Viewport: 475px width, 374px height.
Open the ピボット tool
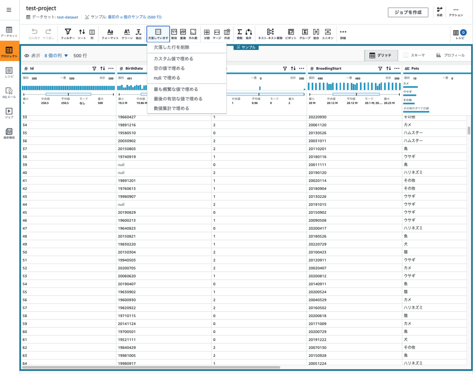tap(291, 34)
